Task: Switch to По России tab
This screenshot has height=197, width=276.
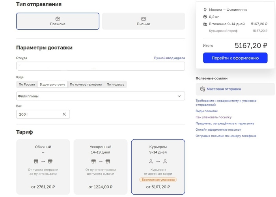Action: [x=27, y=84]
